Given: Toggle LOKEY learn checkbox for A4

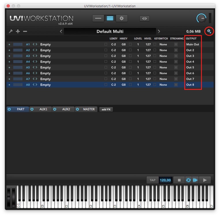Looking at the screenshot, I should [106, 61].
